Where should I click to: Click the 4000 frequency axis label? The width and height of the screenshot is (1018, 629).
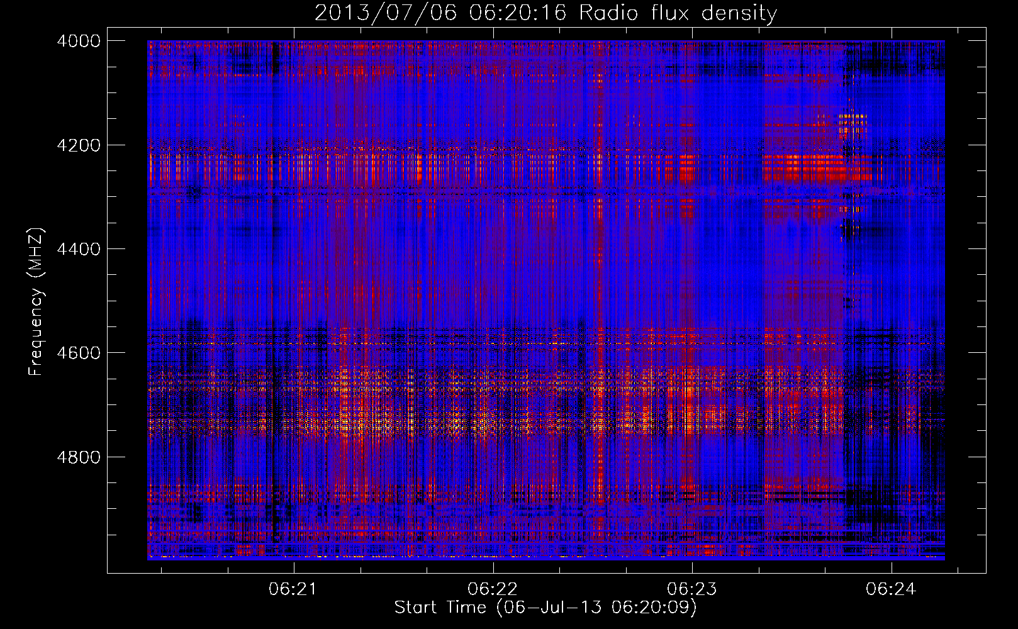click(x=79, y=41)
